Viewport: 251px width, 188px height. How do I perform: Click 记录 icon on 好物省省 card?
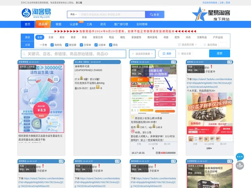coord(173,62)
